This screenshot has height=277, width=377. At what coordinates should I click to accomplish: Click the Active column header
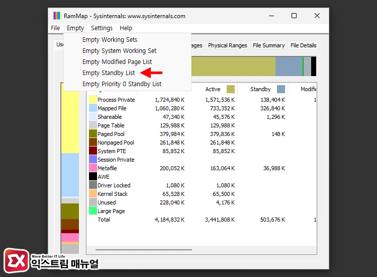(213, 89)
